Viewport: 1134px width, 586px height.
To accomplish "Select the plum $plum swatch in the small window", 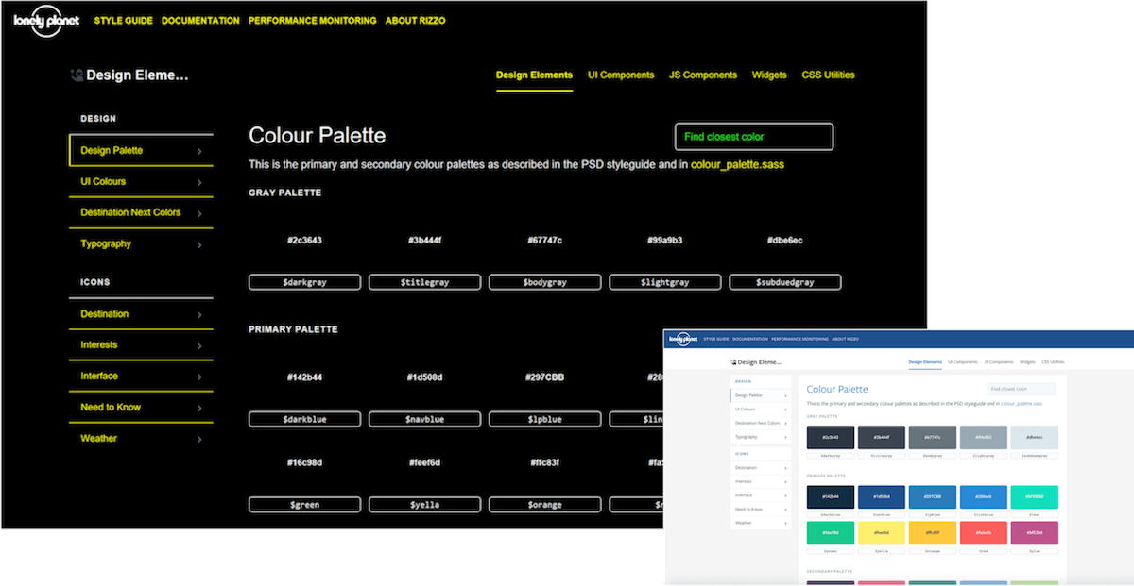I will (x=1034, y=533).
